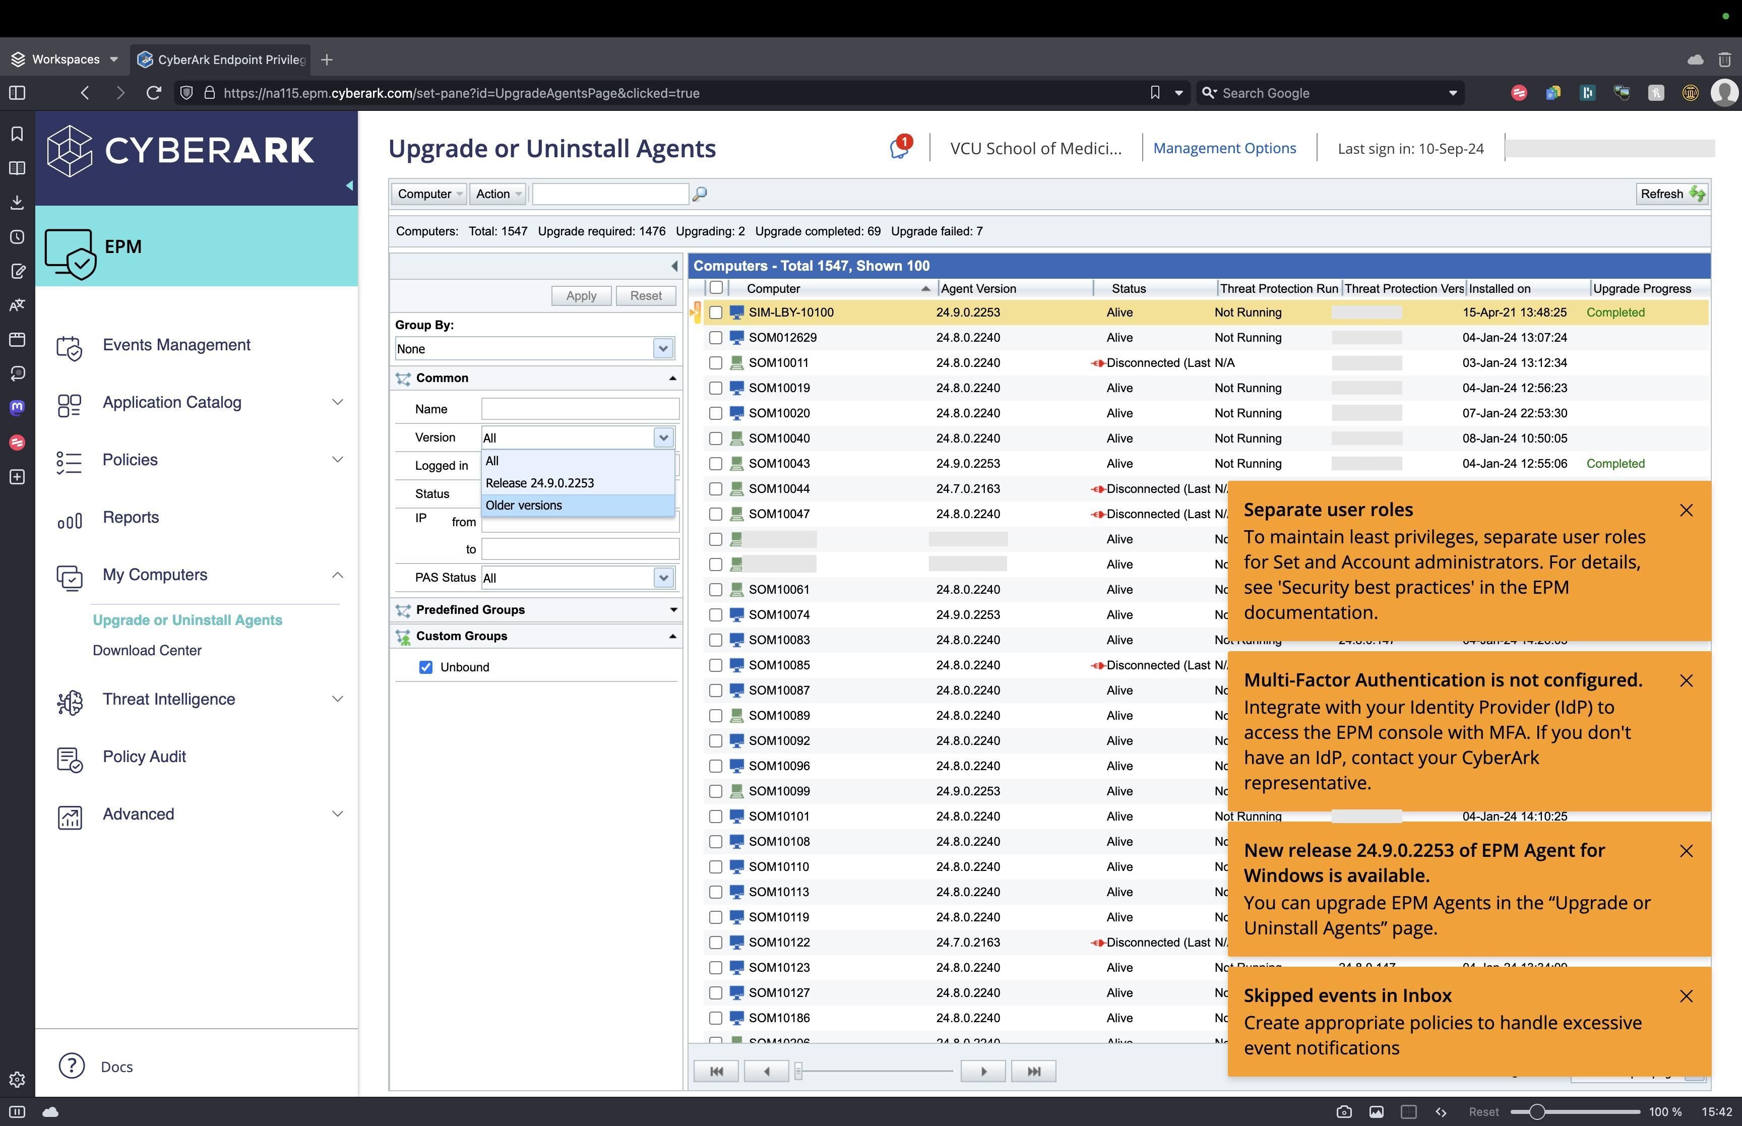Image resolution: width=1742 pixels, height=1126 pixels.
Task: Open the Group By dropdown
Action: (662, 349)
